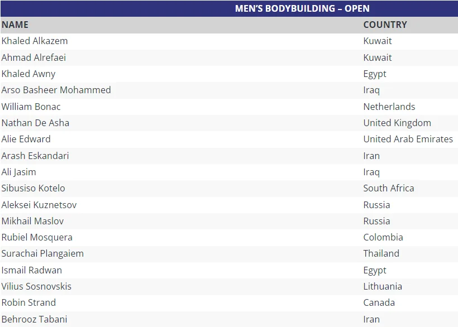Click Robin Strand's name
Viewport: 458px width, 327px height.
[x=28, y=302]
